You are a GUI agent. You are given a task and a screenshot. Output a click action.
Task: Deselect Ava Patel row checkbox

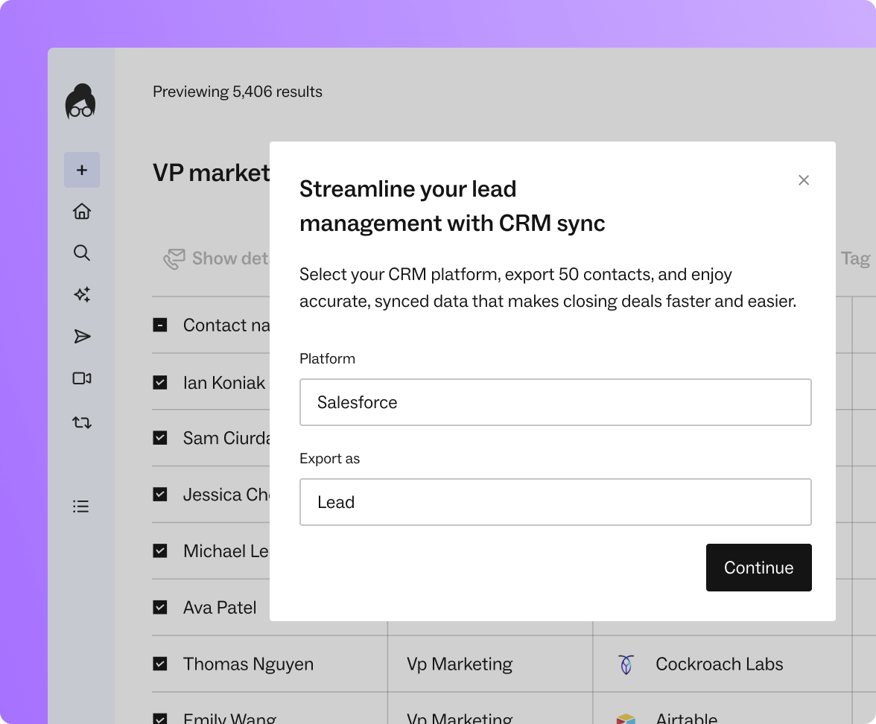click(160, 607)
